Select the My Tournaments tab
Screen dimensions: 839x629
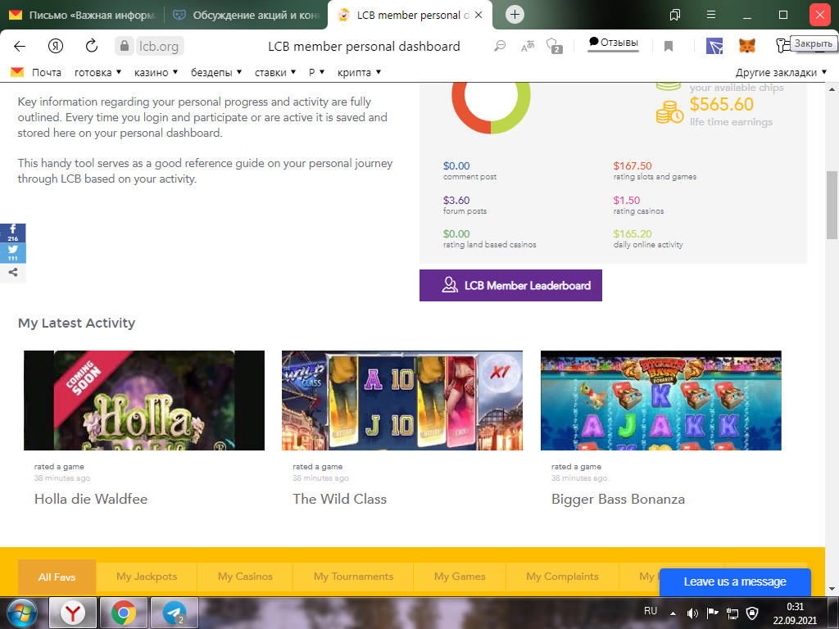pos(353,577)
